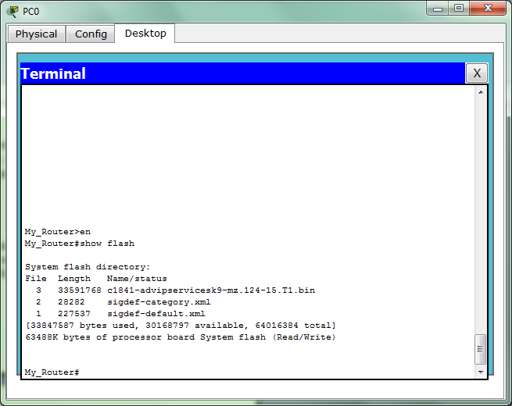The height and width of the screenshot is (406, 512).
Task: Click file name c1841-advipservicesk9-mz.124-15.T1.bin
Action: 211,290
